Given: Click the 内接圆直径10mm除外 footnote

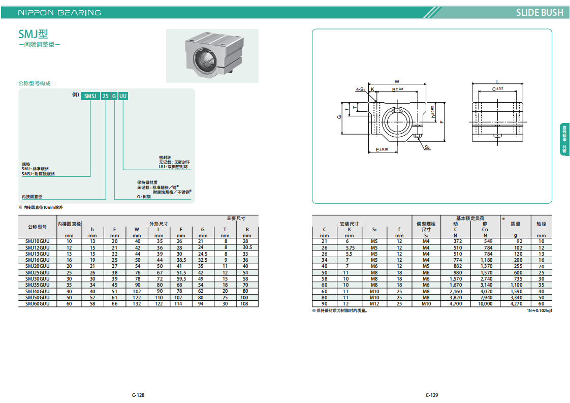Looking at the screenshot, I should [x=41, y=207].
